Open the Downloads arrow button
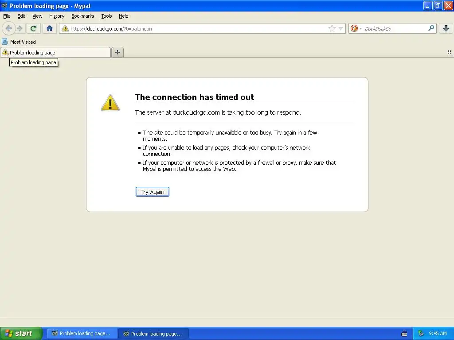454x340 pixels. [x=446, y=28]
